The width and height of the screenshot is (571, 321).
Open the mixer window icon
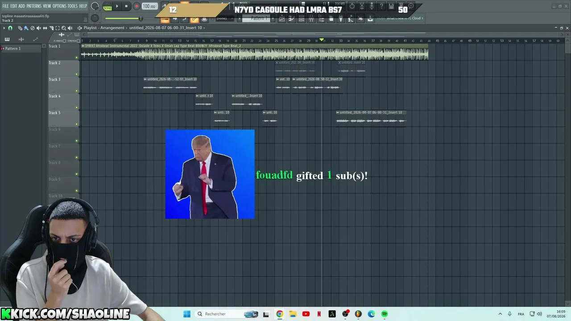point(311,19)
